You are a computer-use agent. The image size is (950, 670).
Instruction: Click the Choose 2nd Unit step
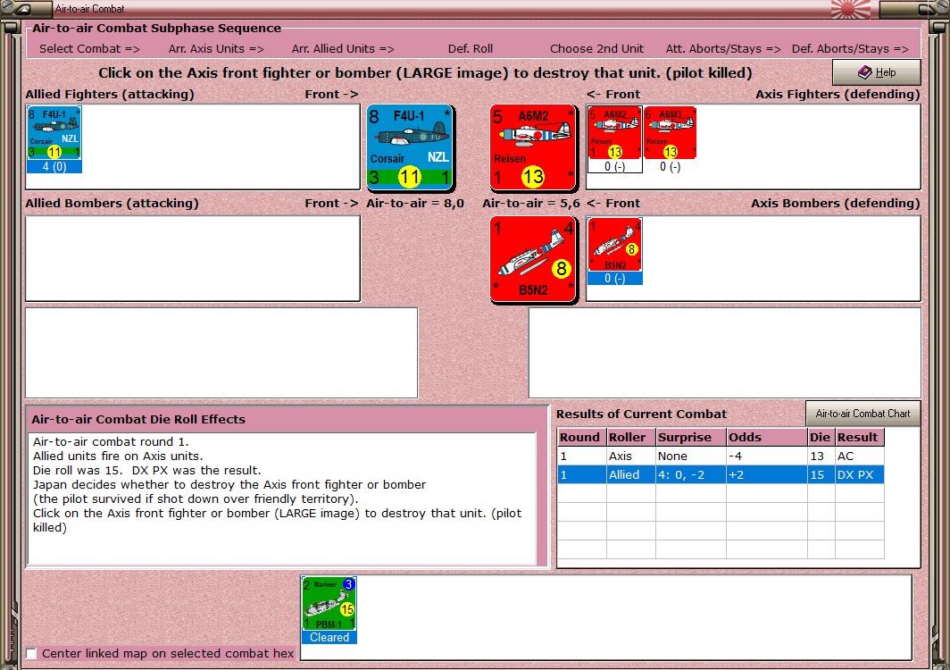(596, 48)
